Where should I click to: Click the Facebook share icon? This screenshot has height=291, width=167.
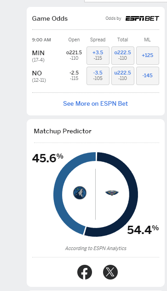coord(85,272)
